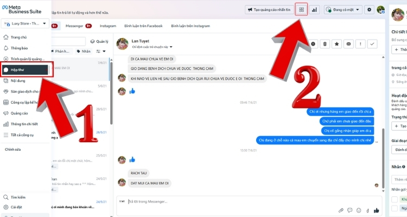
Task: Click message "Chứ phải em chưa giao đến đâu"
Action: pyautogui.click(x=347, y=121)
